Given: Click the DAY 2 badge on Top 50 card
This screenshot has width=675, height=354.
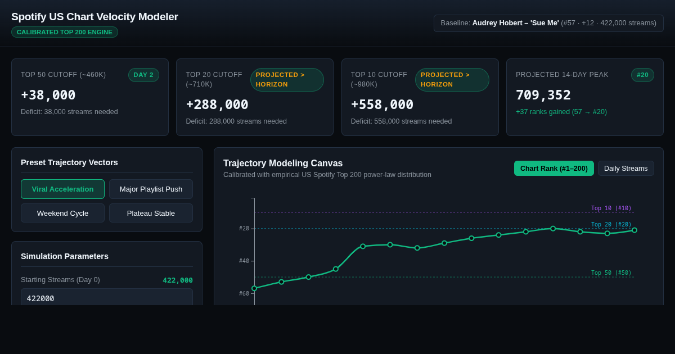Looking at the screenshot, I should (143, 75).
